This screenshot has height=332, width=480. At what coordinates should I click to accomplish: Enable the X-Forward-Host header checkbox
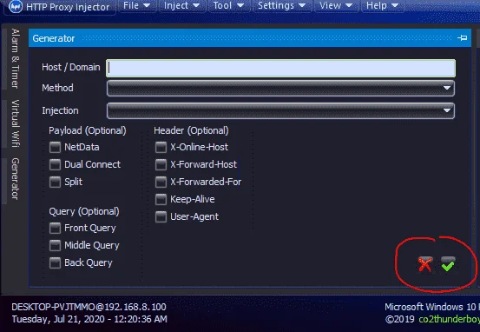pos(161,164)
